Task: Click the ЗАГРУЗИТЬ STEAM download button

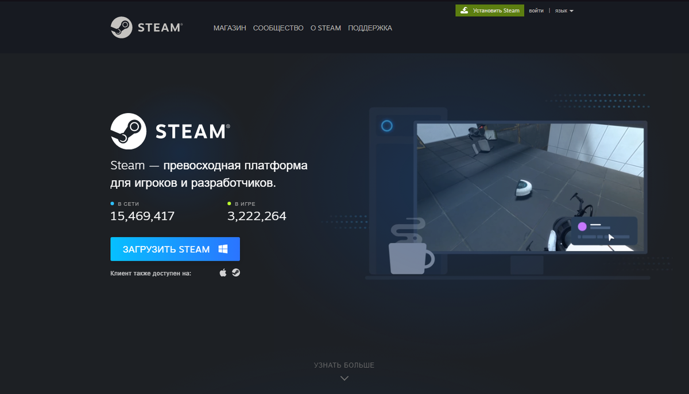Action: point(175,249)
